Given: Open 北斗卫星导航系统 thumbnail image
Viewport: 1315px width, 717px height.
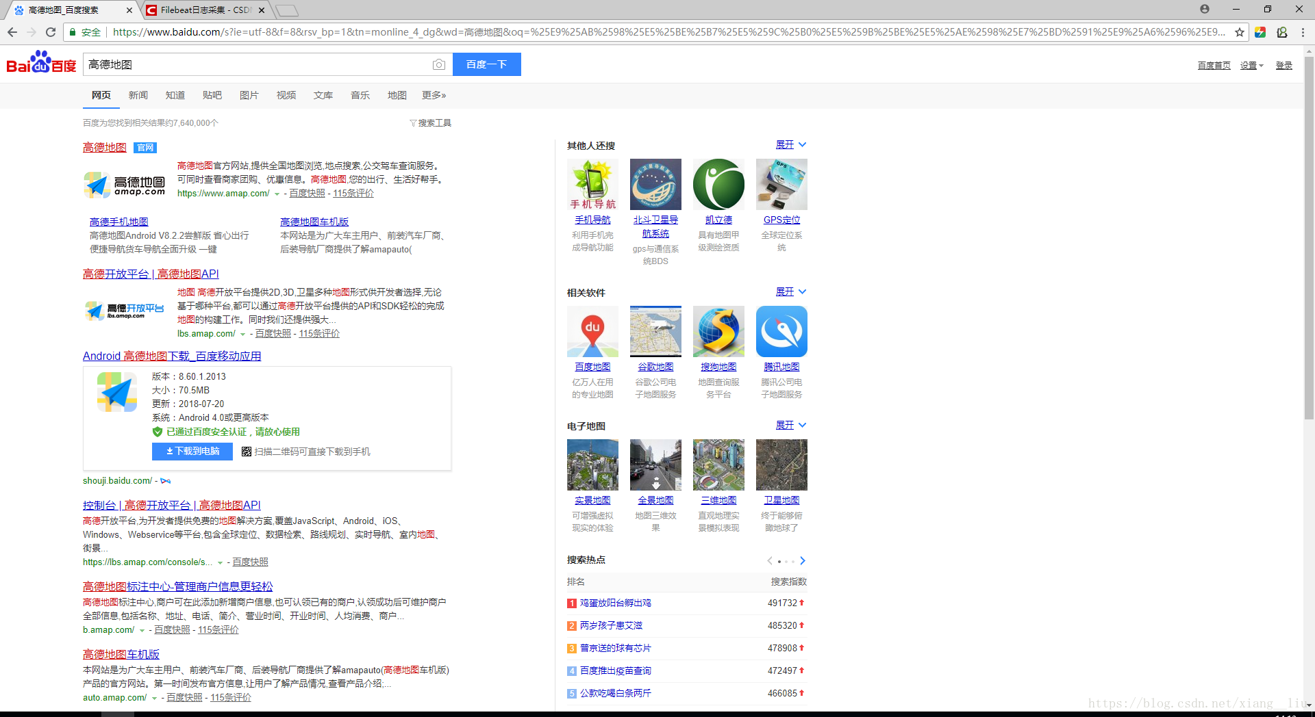Looking at the screenshot, I should point(655,184).
